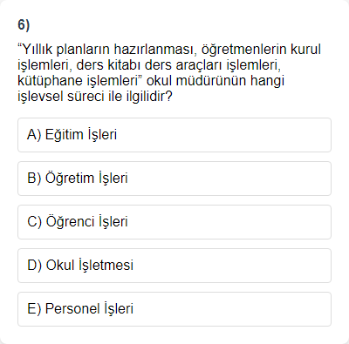
Task: Click the letter C) in third option
Action: [x=34, y=222]
